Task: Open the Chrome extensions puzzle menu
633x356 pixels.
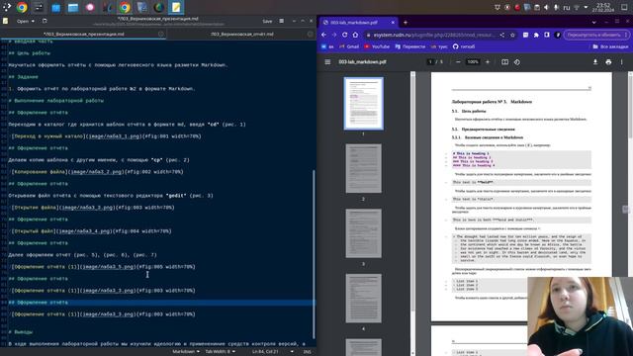Action: tap(536, 36)
